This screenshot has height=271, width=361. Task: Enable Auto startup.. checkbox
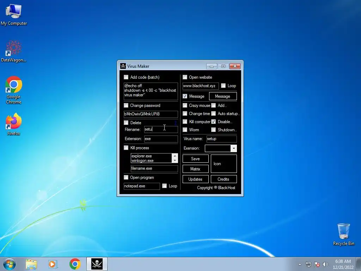[213, 114]
